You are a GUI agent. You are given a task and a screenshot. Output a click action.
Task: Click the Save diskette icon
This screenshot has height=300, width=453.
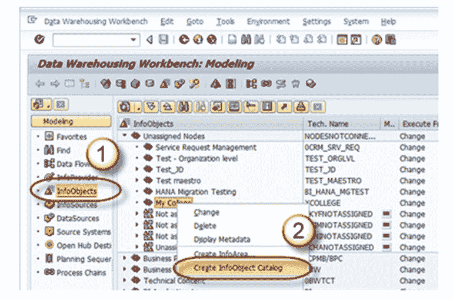click(x=164, y=39)
